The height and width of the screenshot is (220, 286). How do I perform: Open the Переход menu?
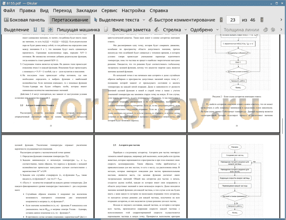point(62,11)
